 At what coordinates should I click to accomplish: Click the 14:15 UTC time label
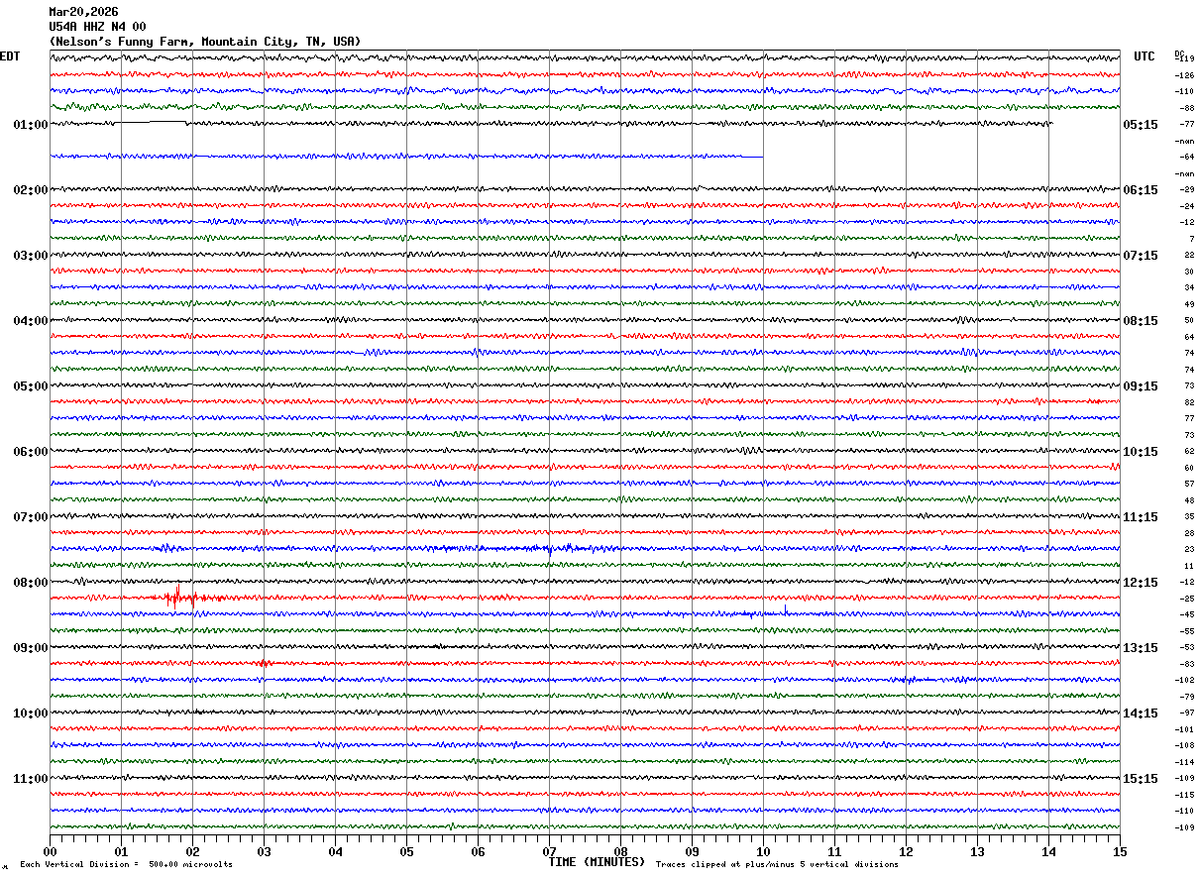click(x=1141, y=713)
